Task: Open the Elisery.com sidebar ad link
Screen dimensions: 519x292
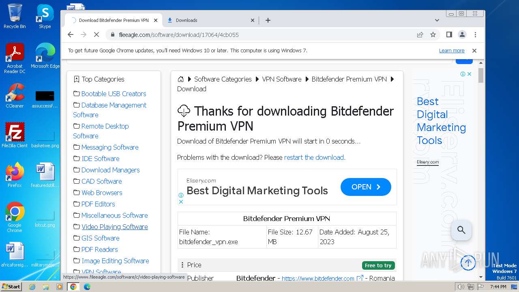Action: coord(428,162)
